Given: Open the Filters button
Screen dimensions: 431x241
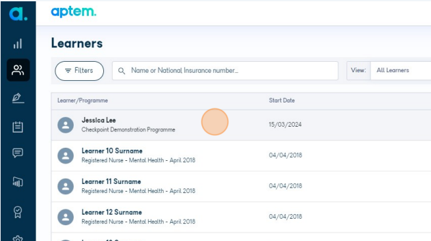Looking at the screenshot, I should (80, 71).
